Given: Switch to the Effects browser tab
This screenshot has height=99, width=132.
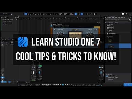Looking at the screenshot, I should [x=113, y=17].
